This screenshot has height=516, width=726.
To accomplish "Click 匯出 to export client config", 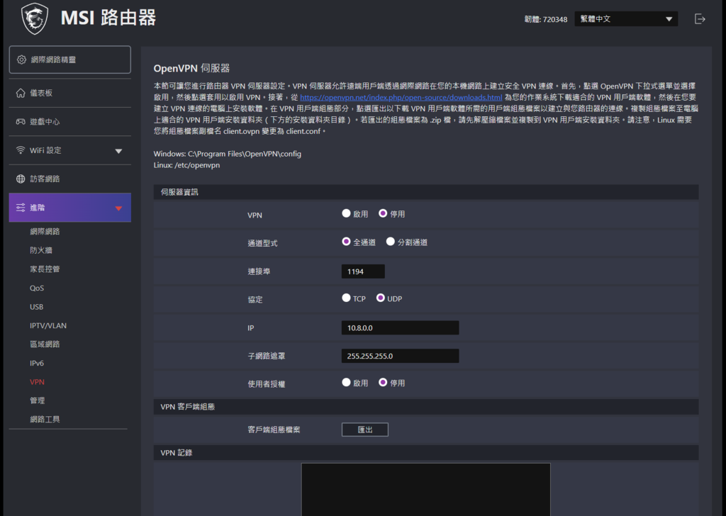I will [x=365, y=430].
